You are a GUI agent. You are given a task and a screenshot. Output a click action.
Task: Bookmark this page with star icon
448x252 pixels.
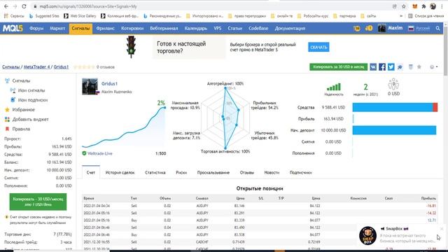(x=403, y=6)
